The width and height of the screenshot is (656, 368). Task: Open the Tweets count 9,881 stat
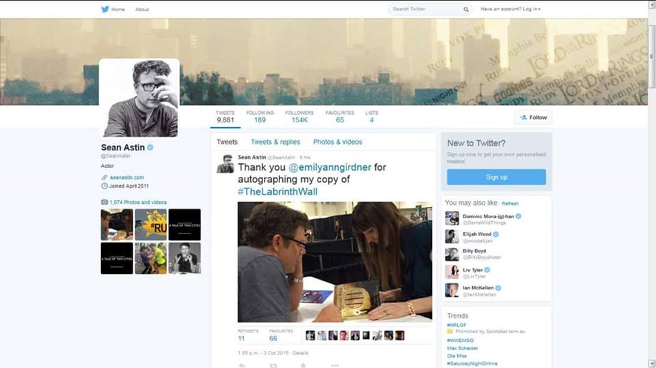[225, 117]
